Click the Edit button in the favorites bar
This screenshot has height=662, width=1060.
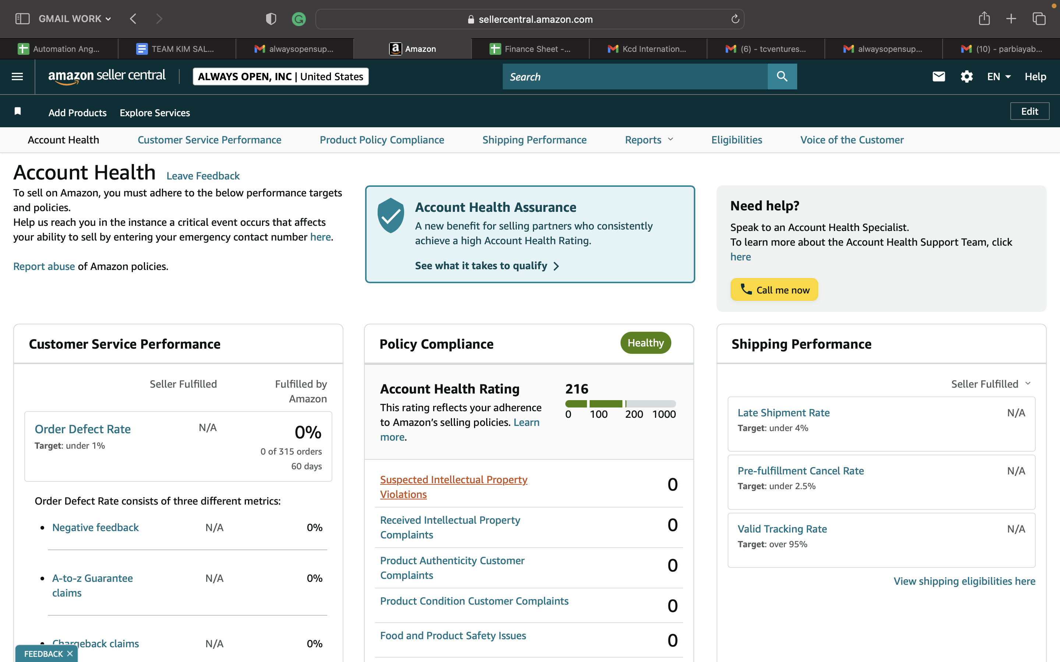[1030, 111]
